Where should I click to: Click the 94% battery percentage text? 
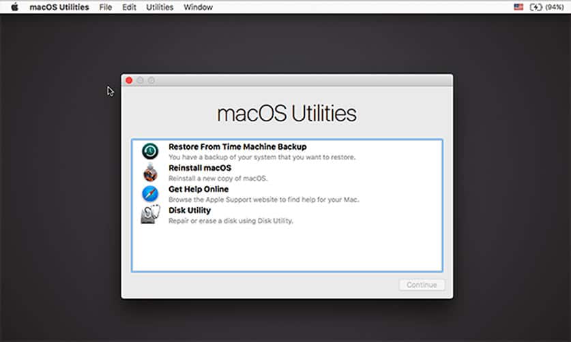(555, 7)
